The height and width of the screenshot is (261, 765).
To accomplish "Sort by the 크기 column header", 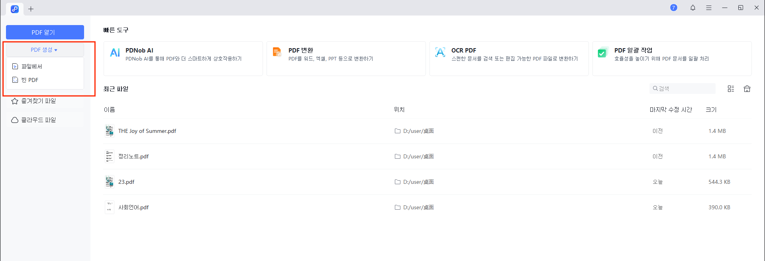I will click(x=711, y=110).
